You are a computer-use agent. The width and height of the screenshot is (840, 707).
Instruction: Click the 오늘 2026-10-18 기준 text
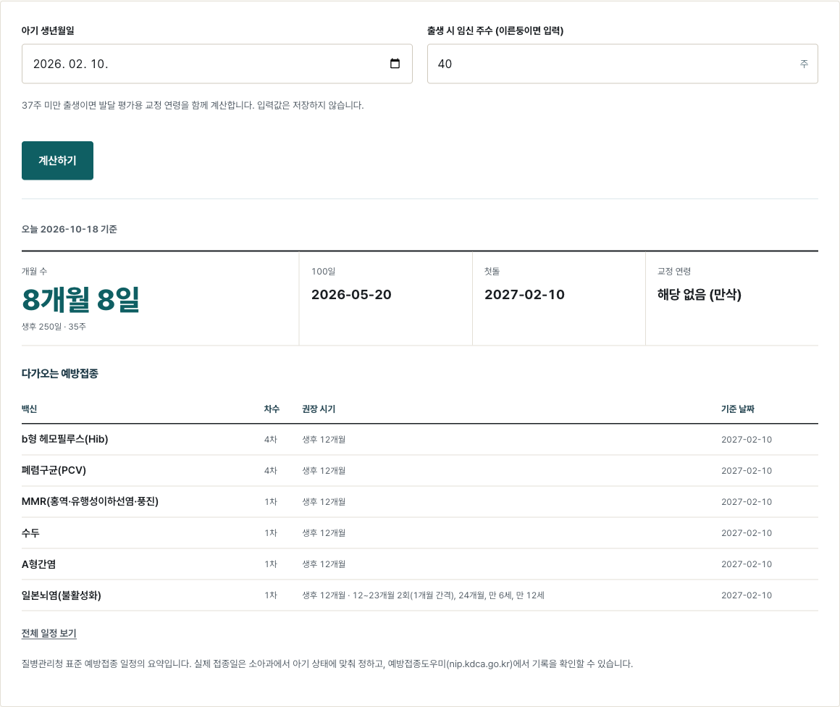pos(69,229)
